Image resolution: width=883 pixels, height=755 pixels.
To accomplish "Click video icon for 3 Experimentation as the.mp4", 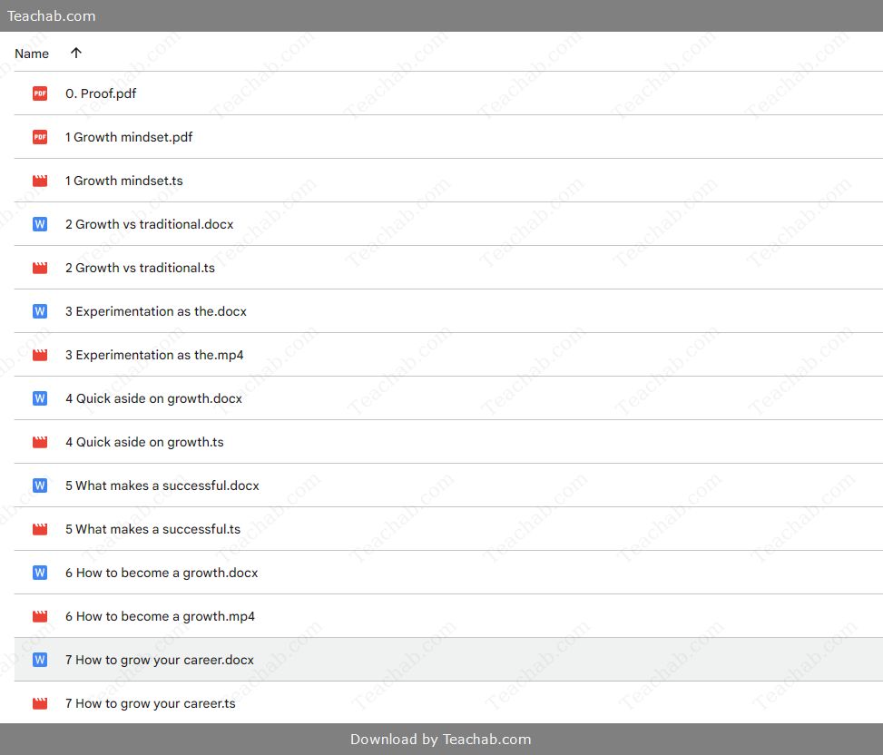I will click(x=39, y=355).
